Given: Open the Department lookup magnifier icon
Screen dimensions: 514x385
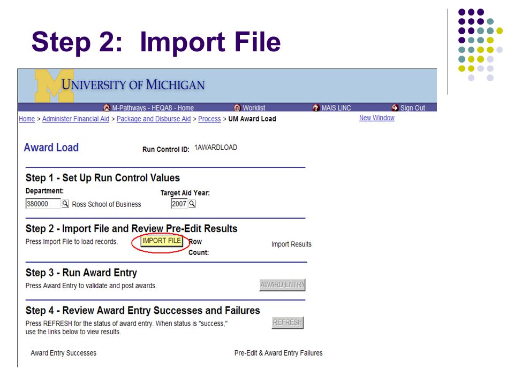Looking at the screenshot, I should point(65,204).
